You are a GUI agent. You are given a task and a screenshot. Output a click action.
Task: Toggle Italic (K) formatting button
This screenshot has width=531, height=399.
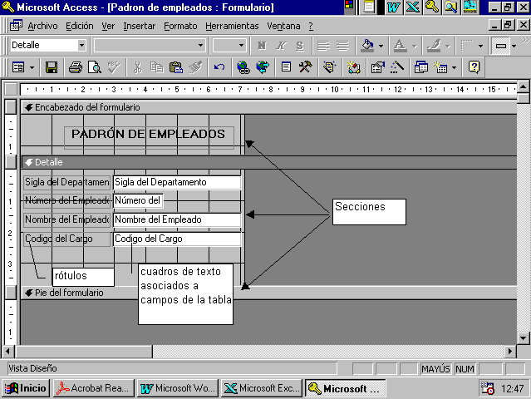coord(281,45)
